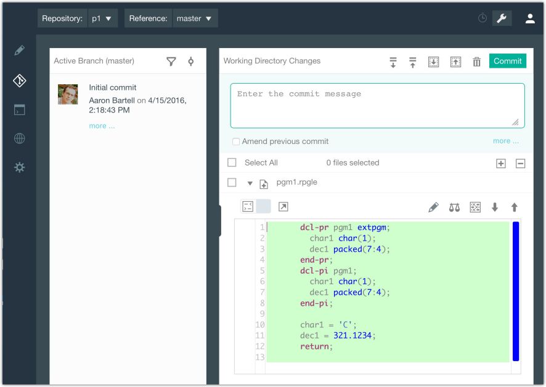
Task: Click the green Commit button
Action: pos(507,61)
